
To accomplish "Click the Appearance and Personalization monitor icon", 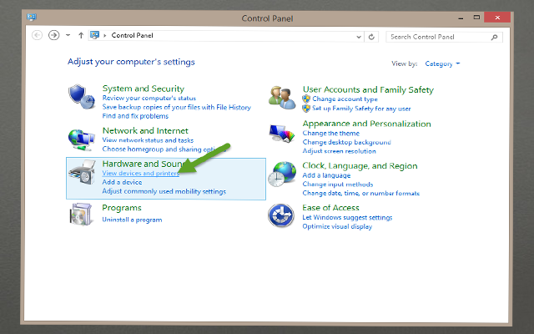I will click(x=281, y=134).
